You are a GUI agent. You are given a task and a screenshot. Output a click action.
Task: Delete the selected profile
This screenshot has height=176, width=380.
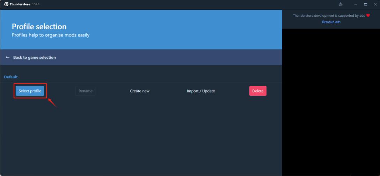(x=258, y=91)
